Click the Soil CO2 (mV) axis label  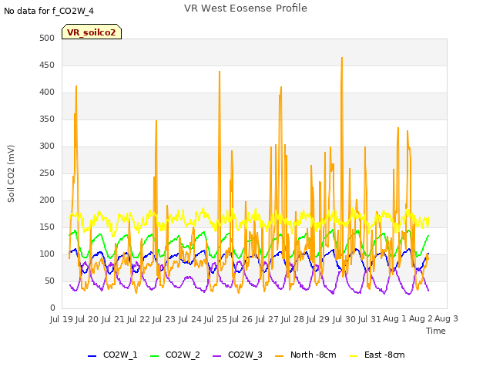coord(11,173)
